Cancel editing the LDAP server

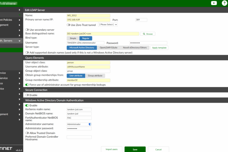(158, 149)
